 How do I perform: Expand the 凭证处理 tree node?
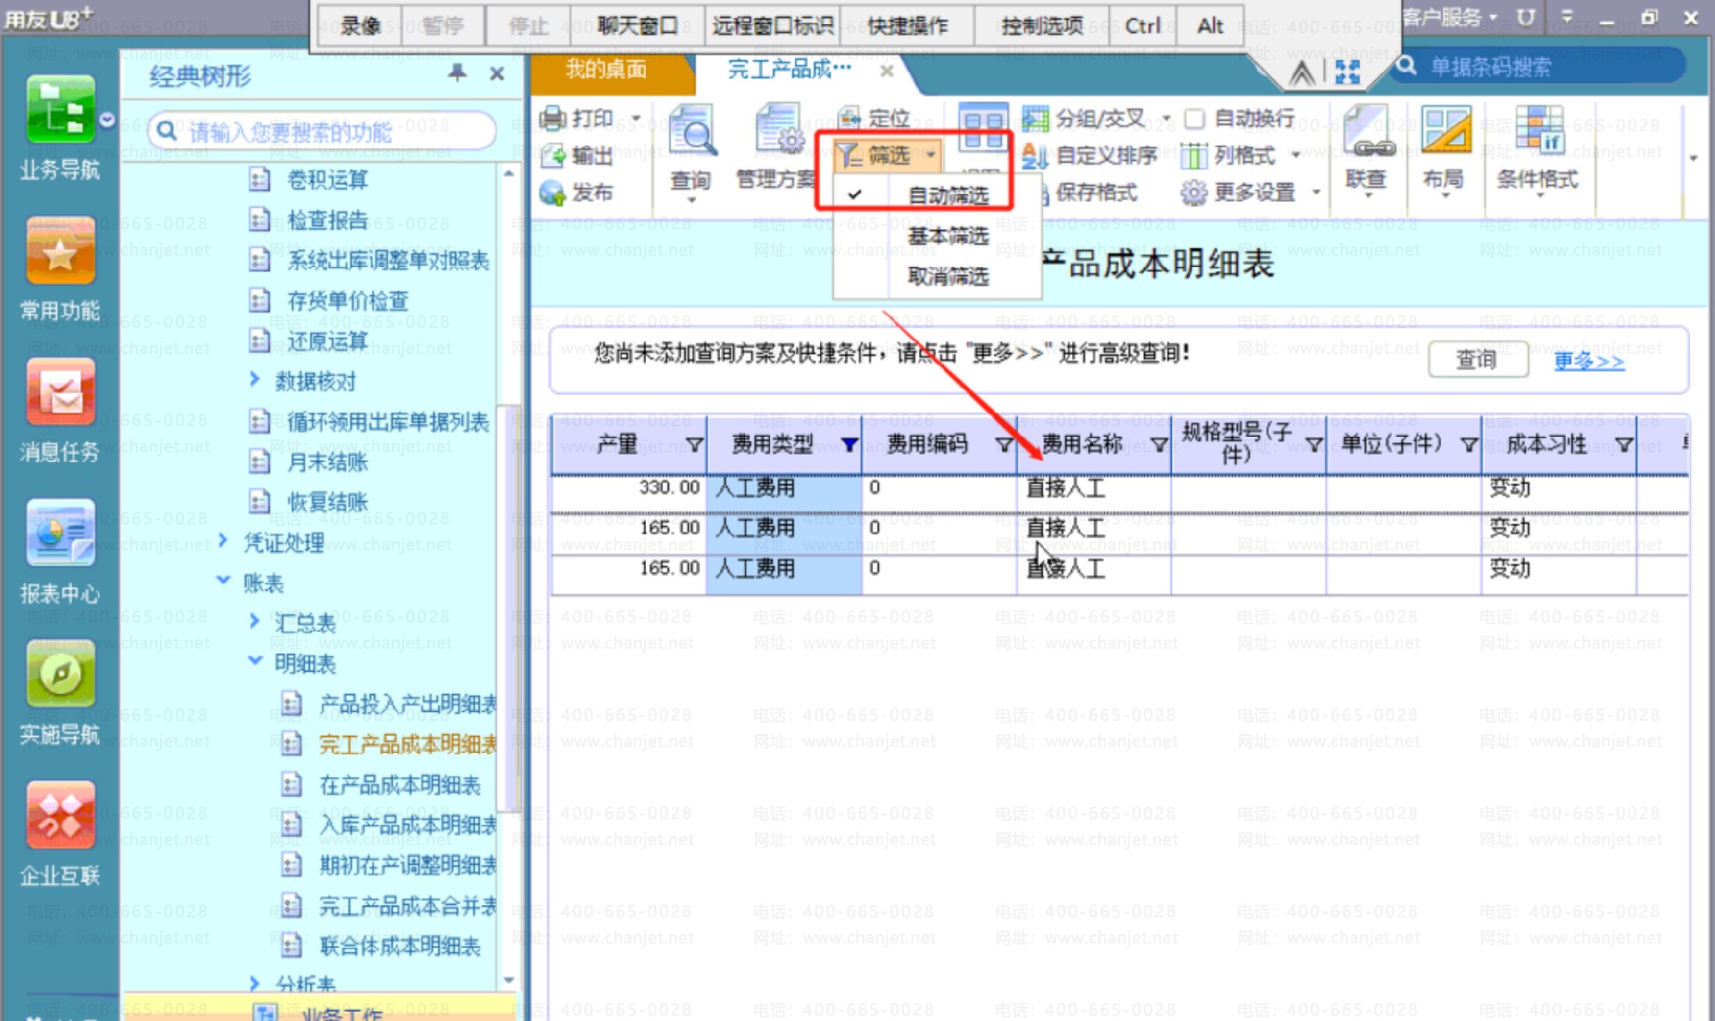pyautogui.click(x=223, y=541)
